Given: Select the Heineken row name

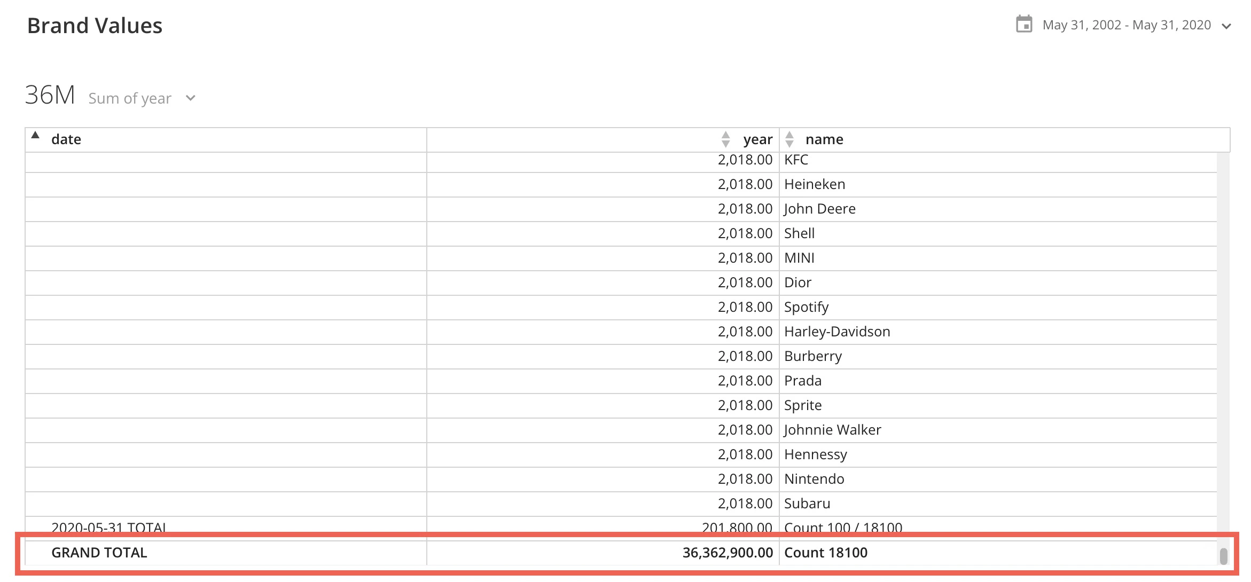Looking at the screenshot, I should tap(815, 184).
